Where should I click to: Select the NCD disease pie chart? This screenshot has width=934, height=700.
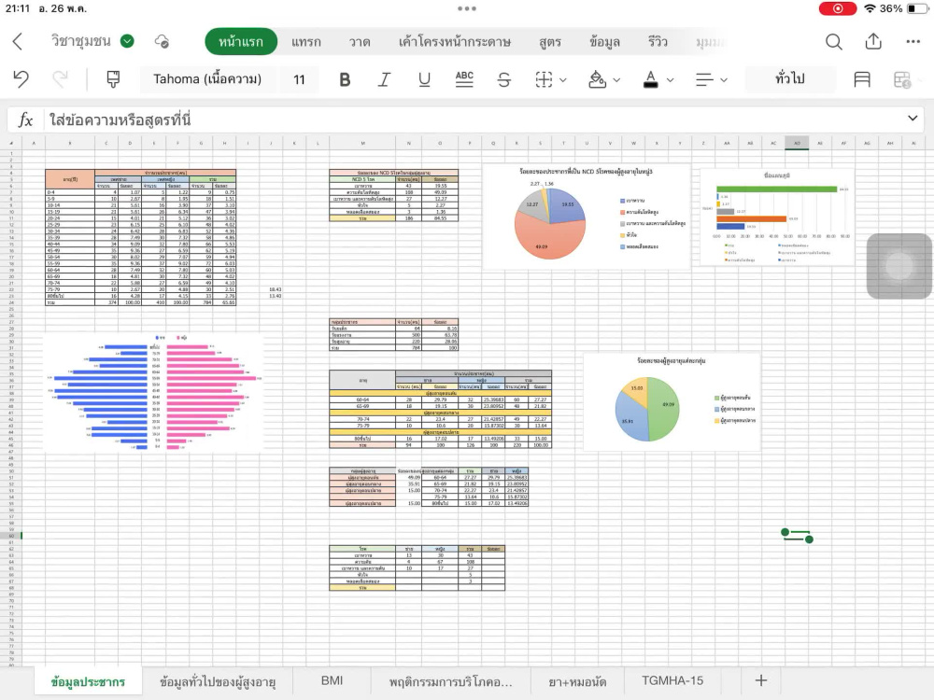click(x=587, y=217)
